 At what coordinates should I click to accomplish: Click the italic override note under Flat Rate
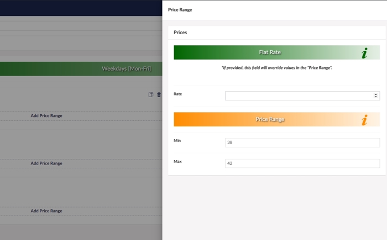pos(276,68)
